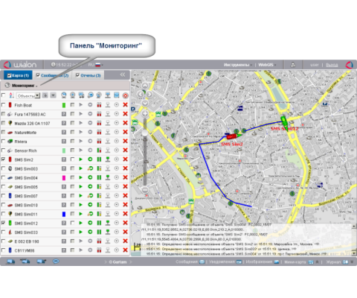Collapse the log with the arrow beside Журнал

(352, 261)
